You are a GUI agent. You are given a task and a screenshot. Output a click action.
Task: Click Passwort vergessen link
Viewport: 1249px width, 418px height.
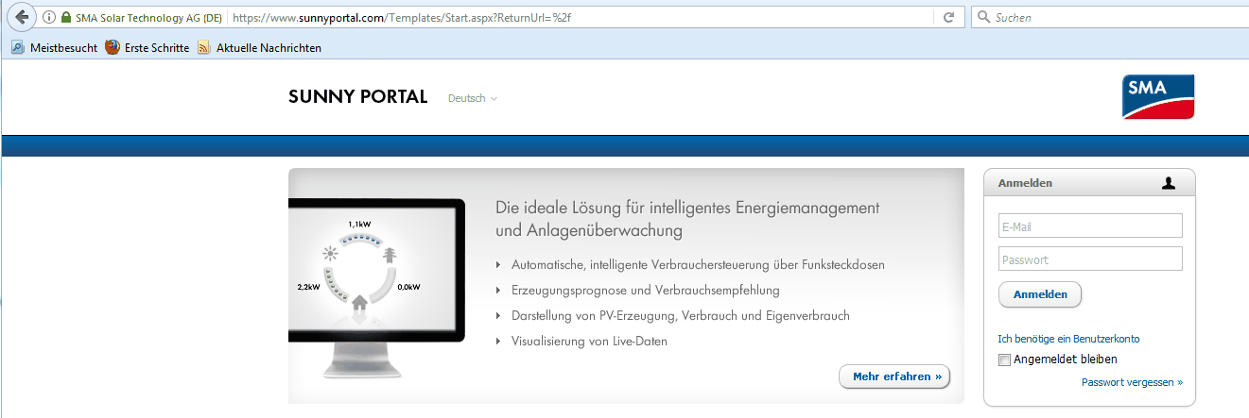(1132, 382)
